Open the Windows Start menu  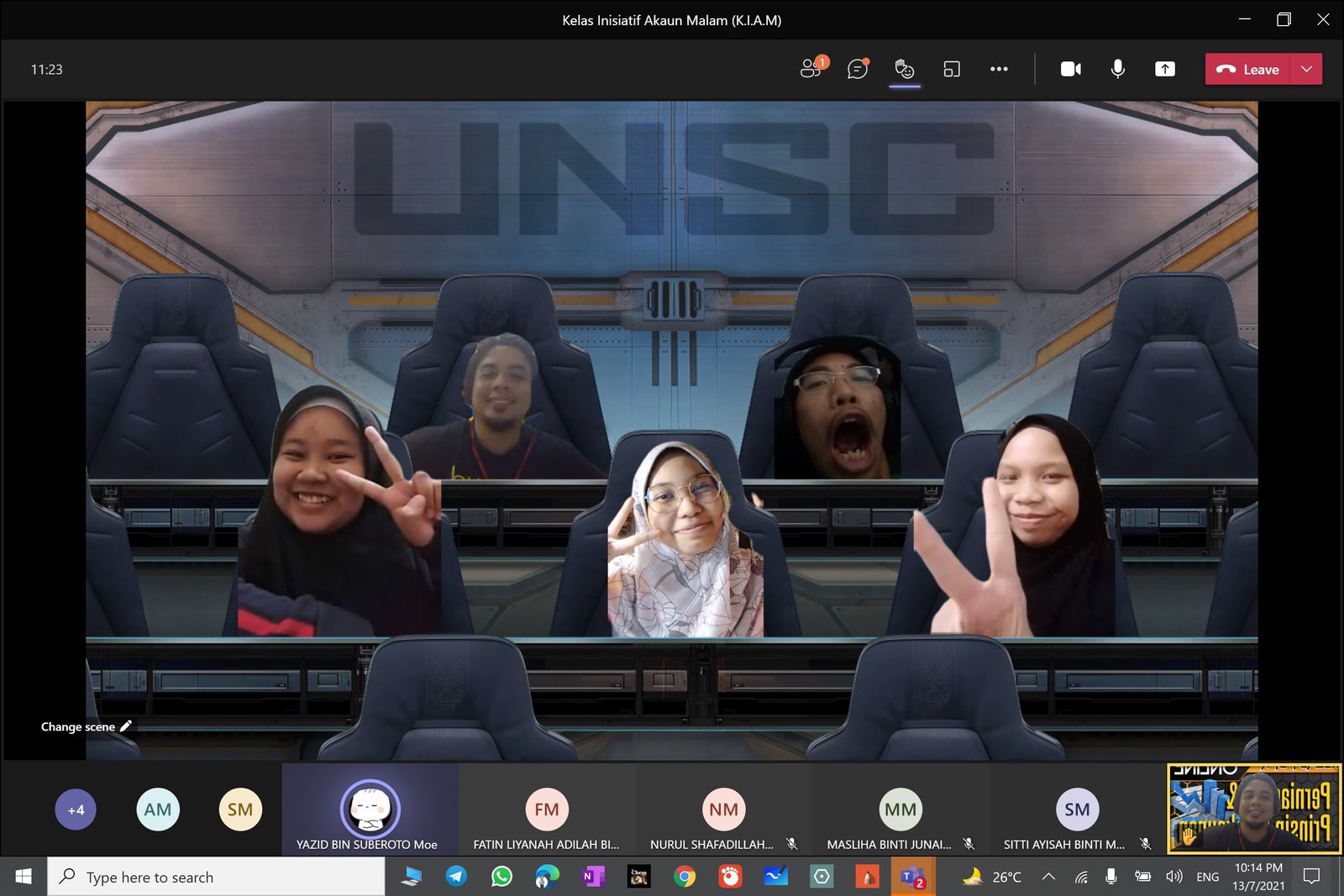tap(24, 877)
